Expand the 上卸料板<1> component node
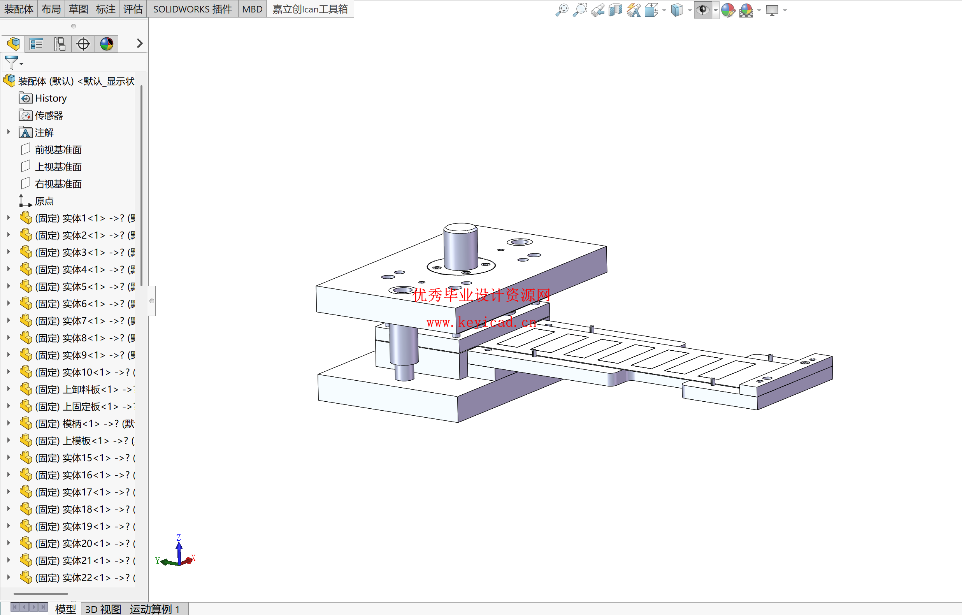 pyautogui.click(x=9, y=389)
